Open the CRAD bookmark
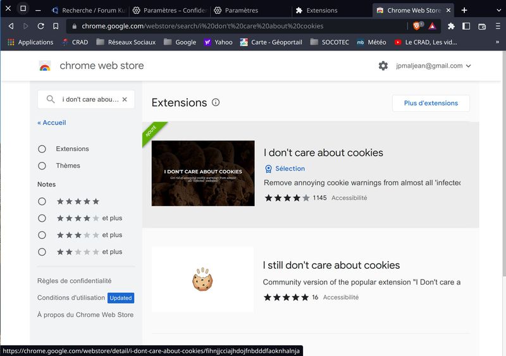 (x=75, y=42)
